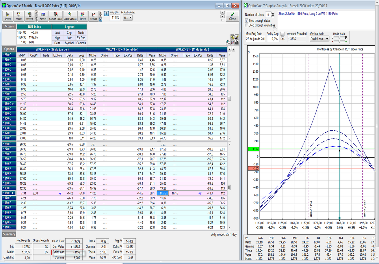
Task: Click the Max Proj Date input field
Action: click(x=255, y=39)
